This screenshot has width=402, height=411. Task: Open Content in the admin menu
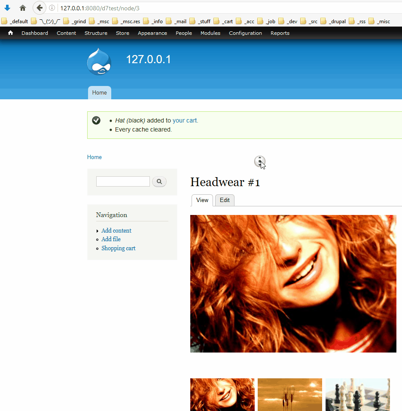[x=66, y=33]
